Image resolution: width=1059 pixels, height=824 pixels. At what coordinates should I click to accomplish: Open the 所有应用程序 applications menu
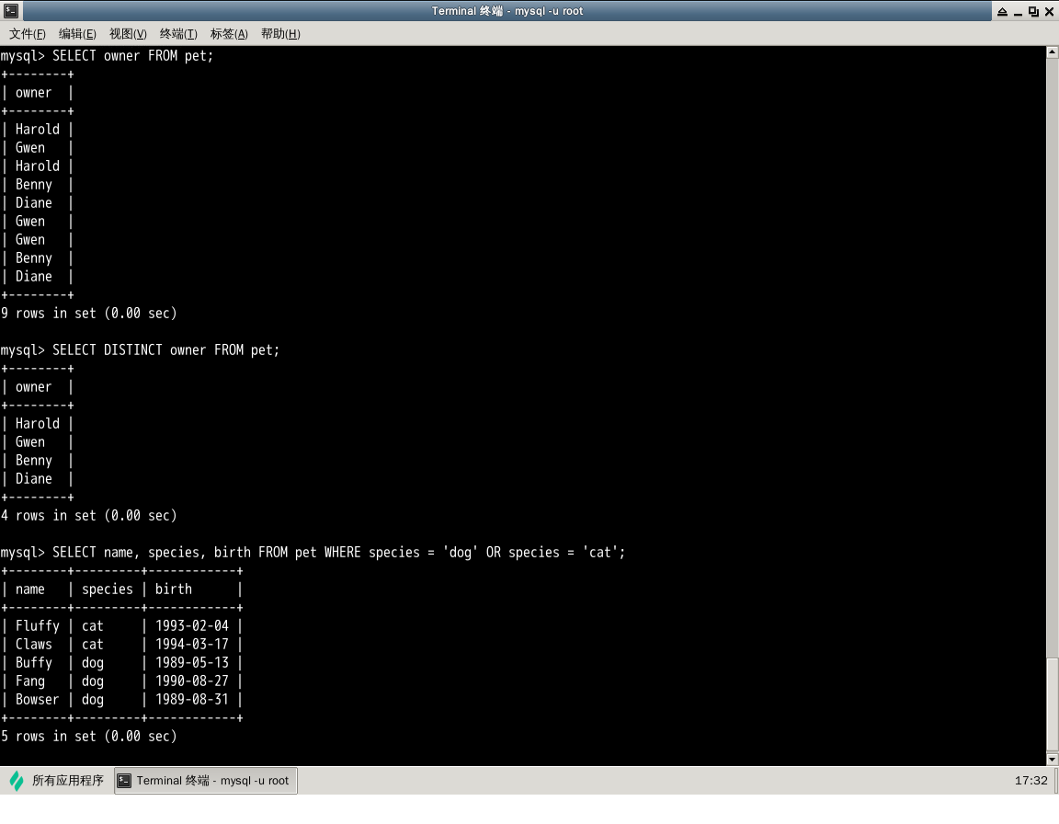click(x=57, y=781)
